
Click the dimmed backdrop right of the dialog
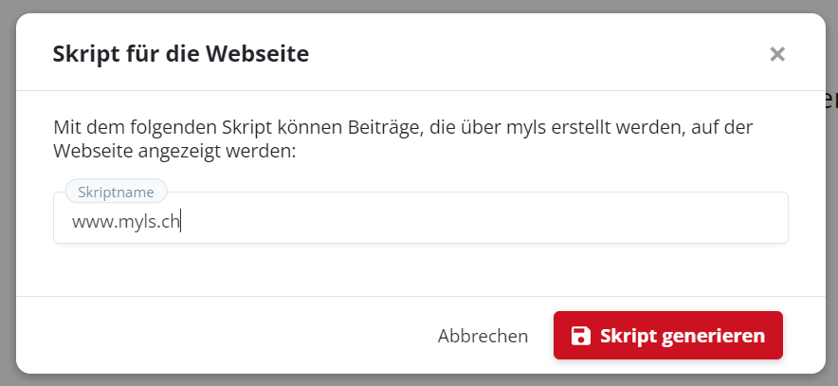pyautogui.click(x=831, y=237)
